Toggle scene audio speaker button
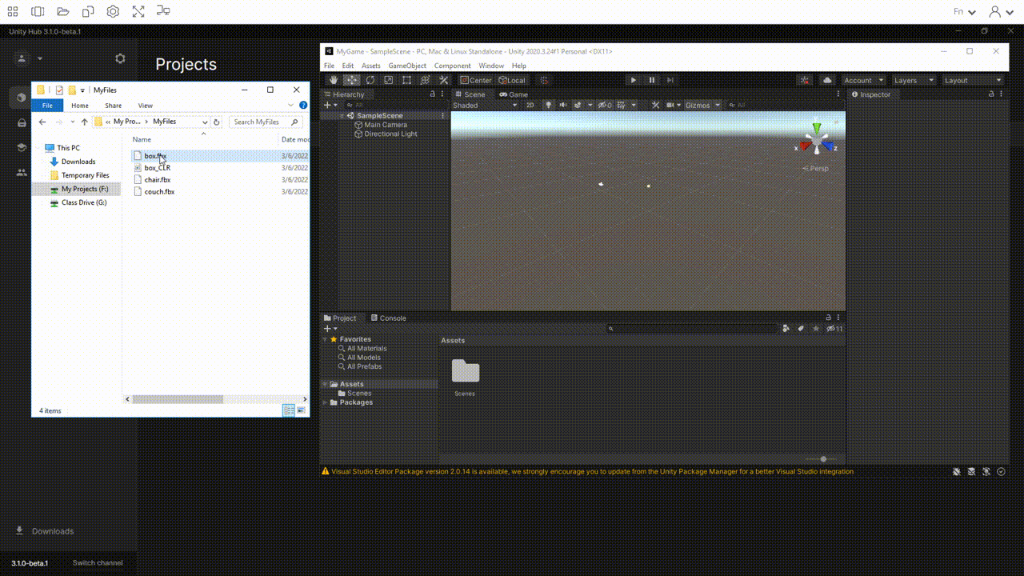The width and height of the screenshot is (1024, 576). [x=562, y=105]
